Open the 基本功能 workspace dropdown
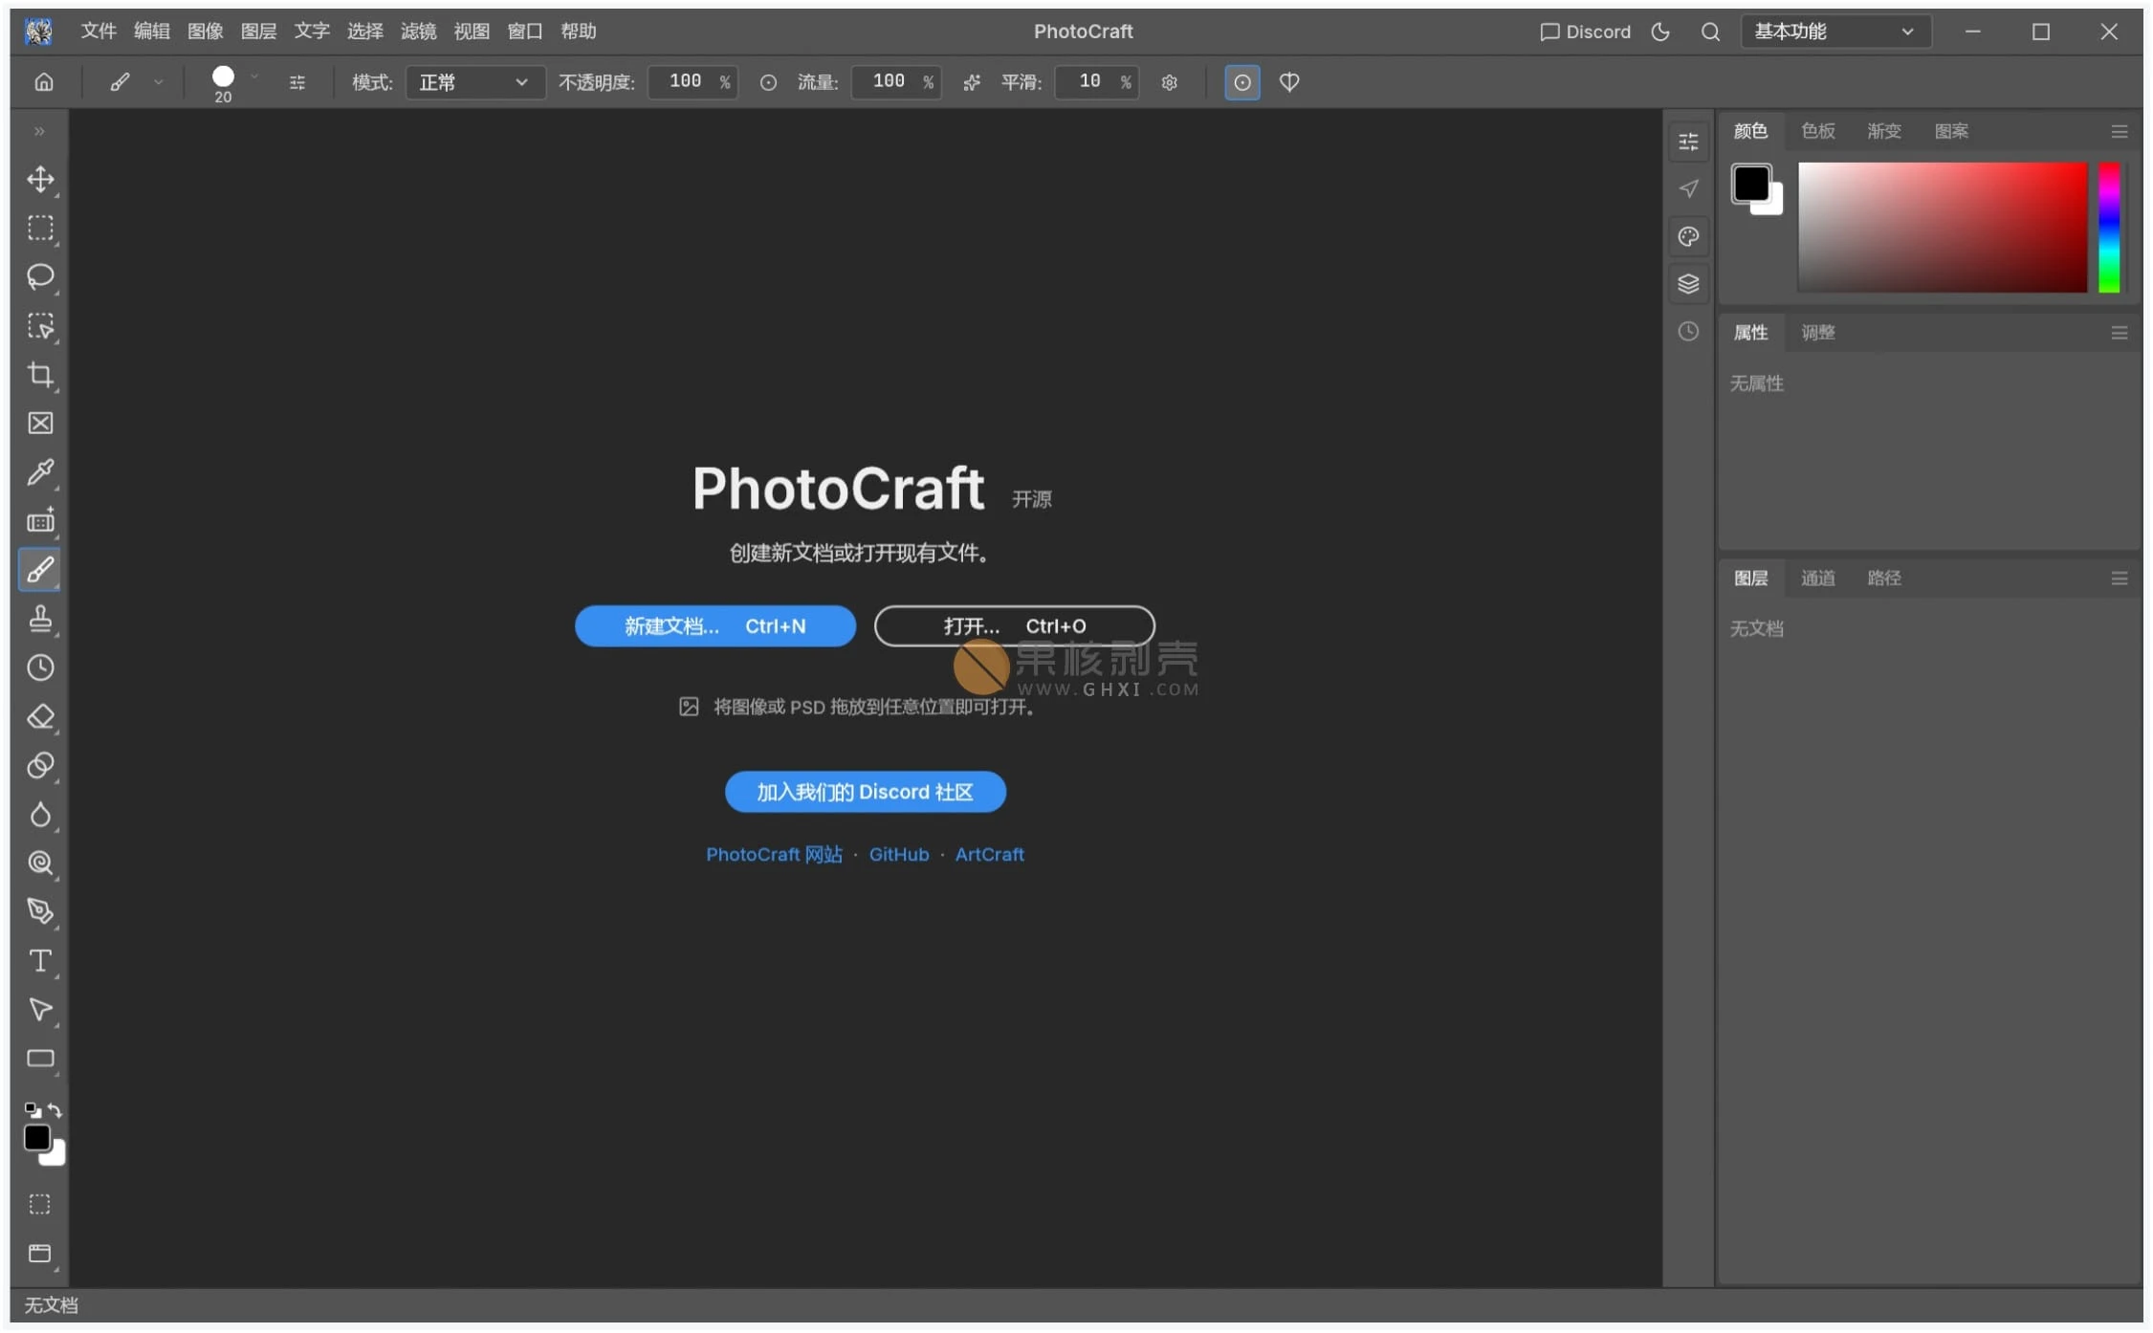 [x=1834, y=32]
